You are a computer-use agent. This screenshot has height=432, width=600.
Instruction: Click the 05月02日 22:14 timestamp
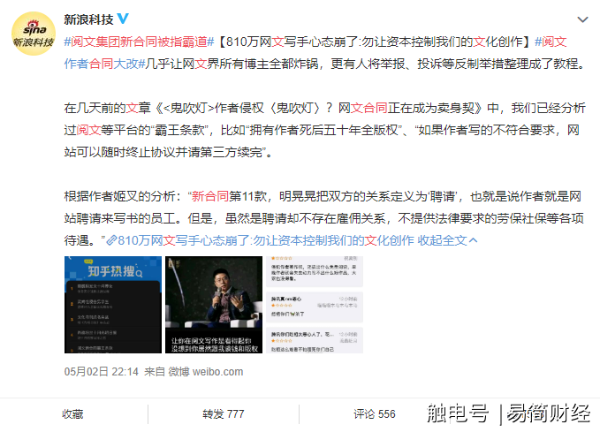click(101, 372)
